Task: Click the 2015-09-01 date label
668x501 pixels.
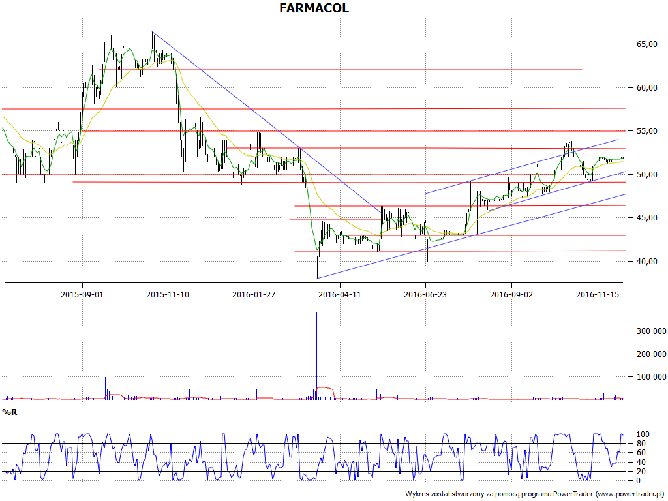Action: pos(82,294)
